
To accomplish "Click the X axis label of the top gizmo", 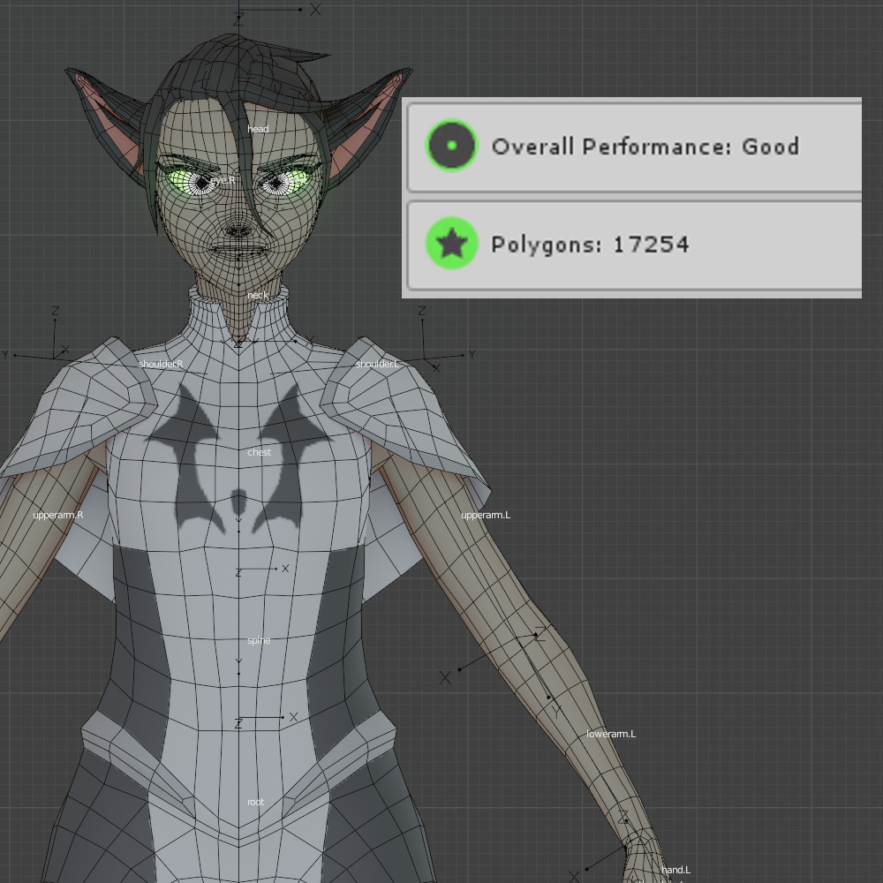I will [x=313, y=11].
